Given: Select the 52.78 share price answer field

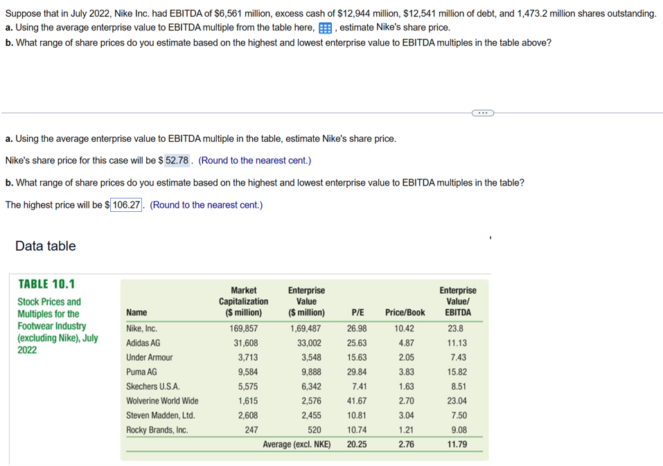Looking at the screenshot, I should point(177,161).
